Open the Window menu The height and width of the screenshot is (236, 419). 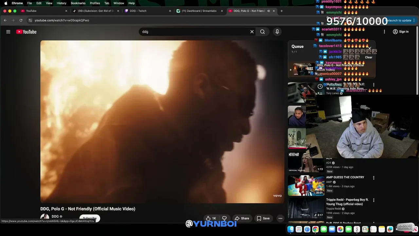[x=119, y=3]
